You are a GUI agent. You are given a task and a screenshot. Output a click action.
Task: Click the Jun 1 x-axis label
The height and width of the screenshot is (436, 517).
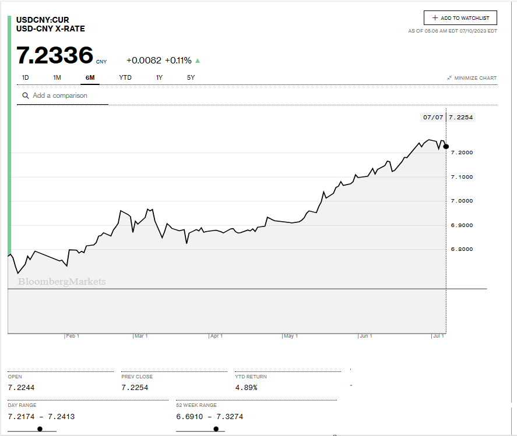[x=365, y=336]
